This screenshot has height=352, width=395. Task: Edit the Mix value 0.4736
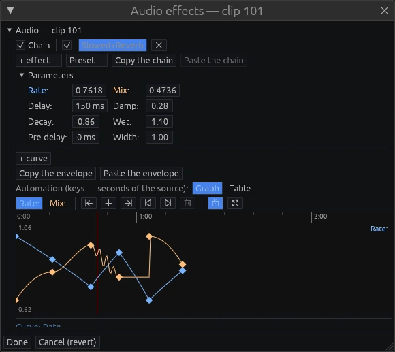(163, 90)
